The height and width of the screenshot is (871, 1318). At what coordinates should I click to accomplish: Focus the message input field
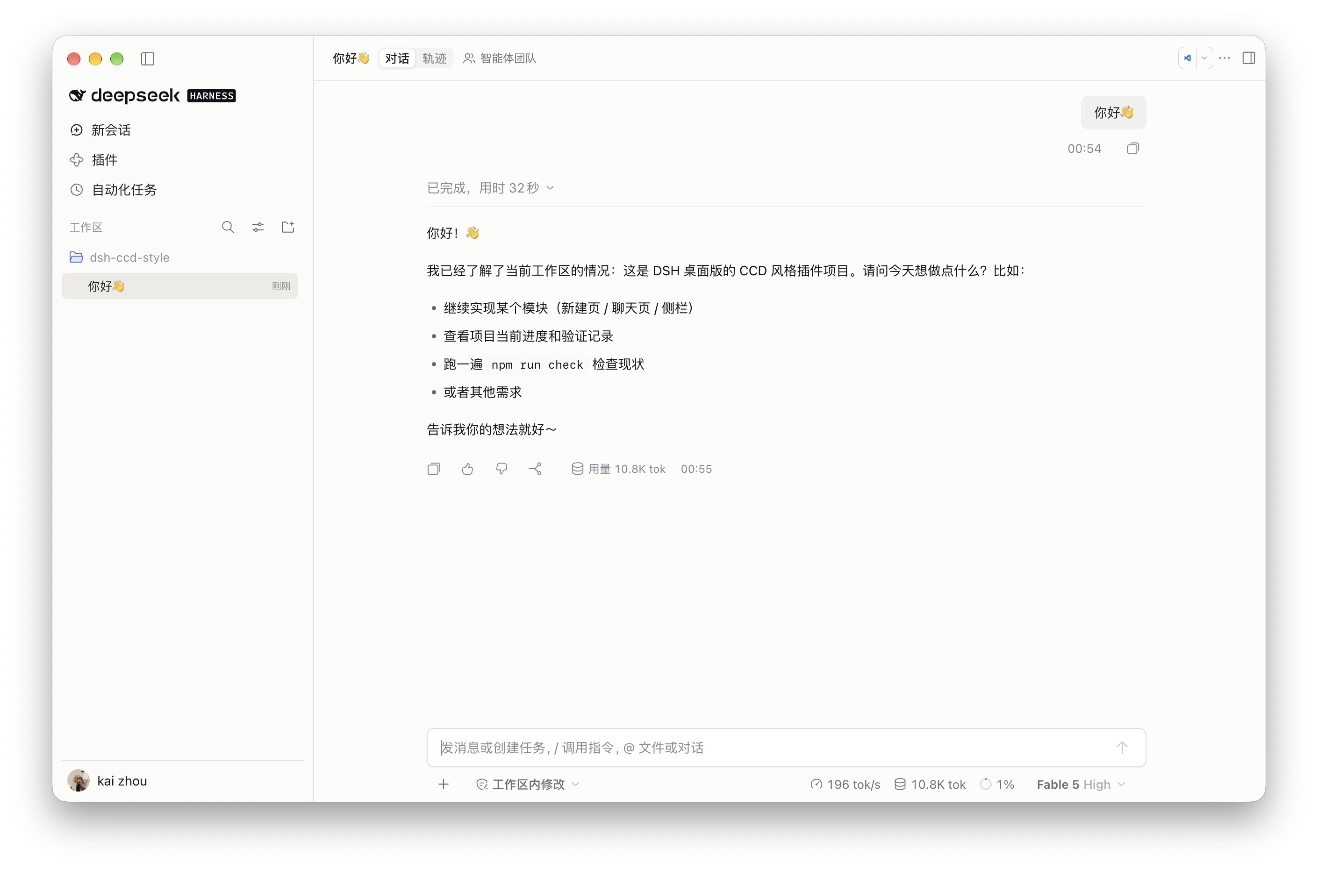(786, 748)
